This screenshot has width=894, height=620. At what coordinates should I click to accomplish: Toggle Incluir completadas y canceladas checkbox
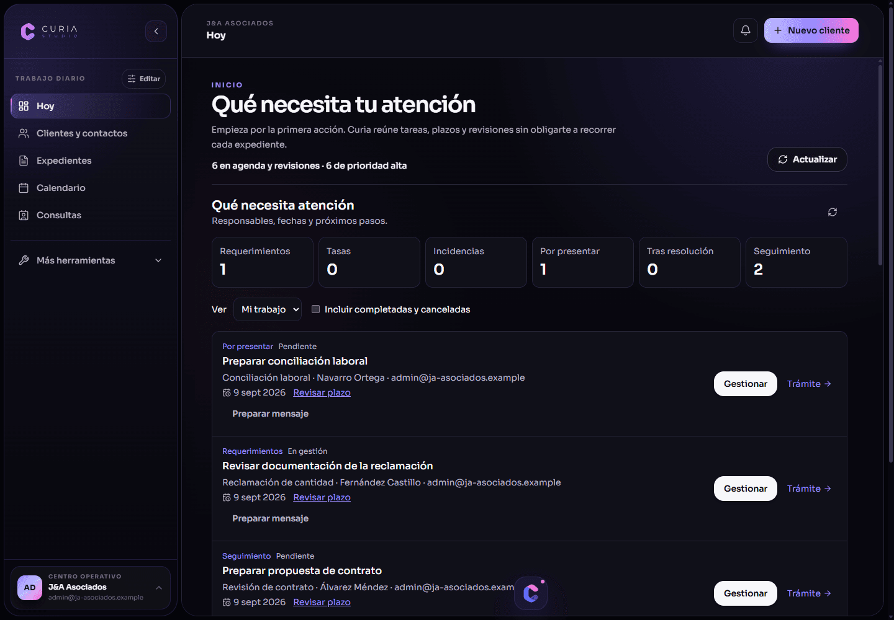tap(315, 309)
